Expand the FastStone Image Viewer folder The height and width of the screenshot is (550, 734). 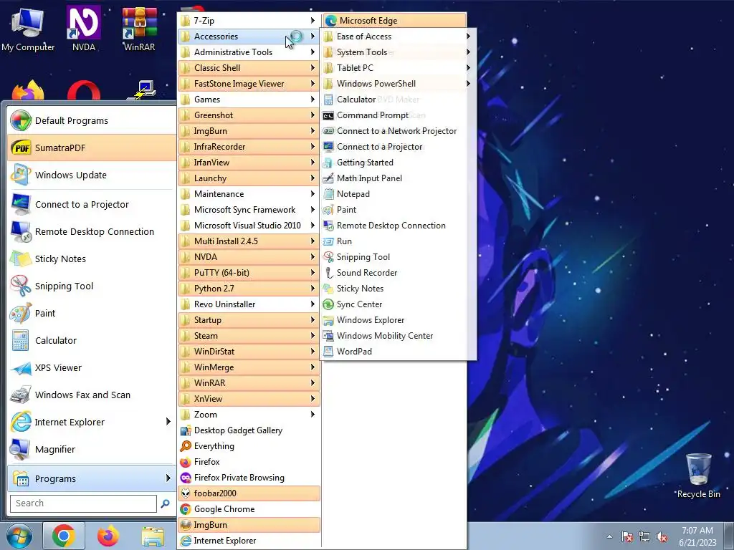click(249, 84)
